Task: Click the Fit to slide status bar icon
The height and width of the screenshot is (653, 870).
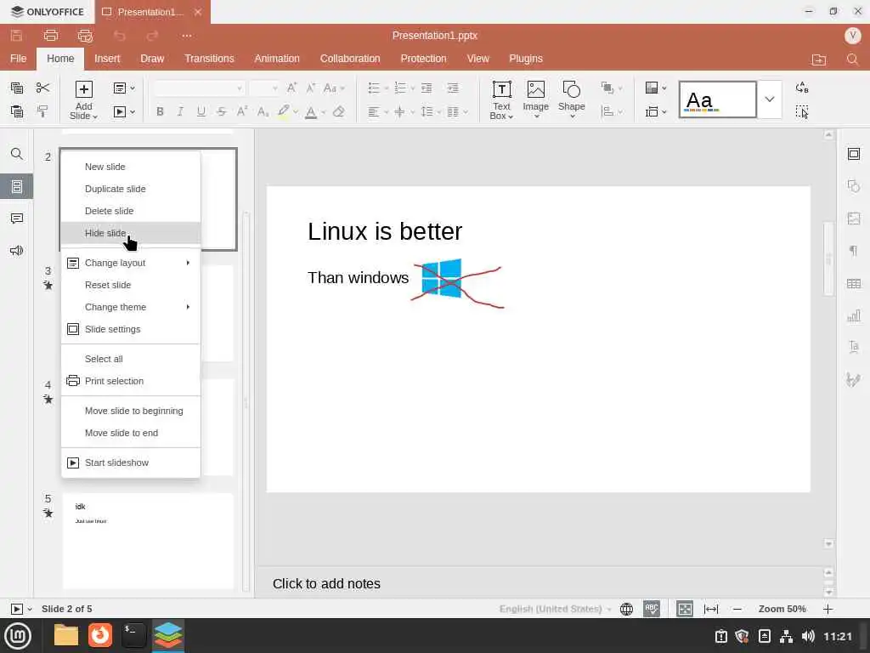Action: [685, 609]
